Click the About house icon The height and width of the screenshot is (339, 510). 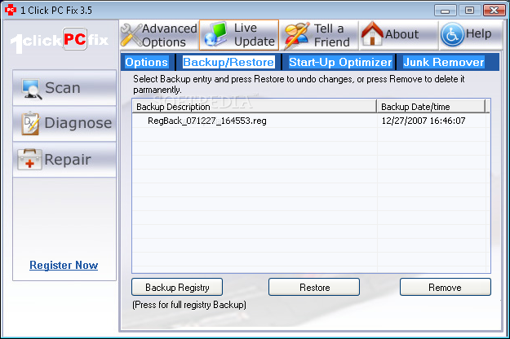point(372,33)
